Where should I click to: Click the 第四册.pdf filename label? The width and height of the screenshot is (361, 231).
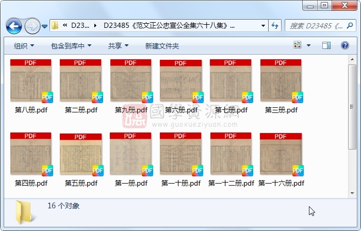click(31, 183)
